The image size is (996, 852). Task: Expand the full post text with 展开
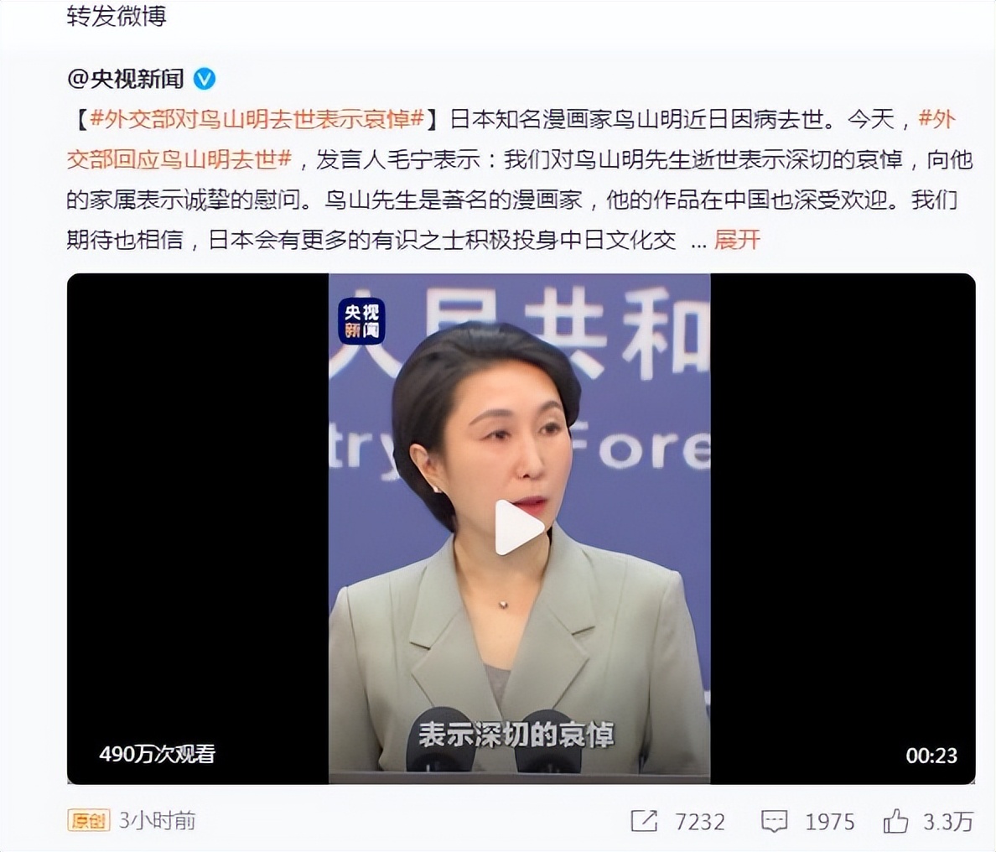737,240
